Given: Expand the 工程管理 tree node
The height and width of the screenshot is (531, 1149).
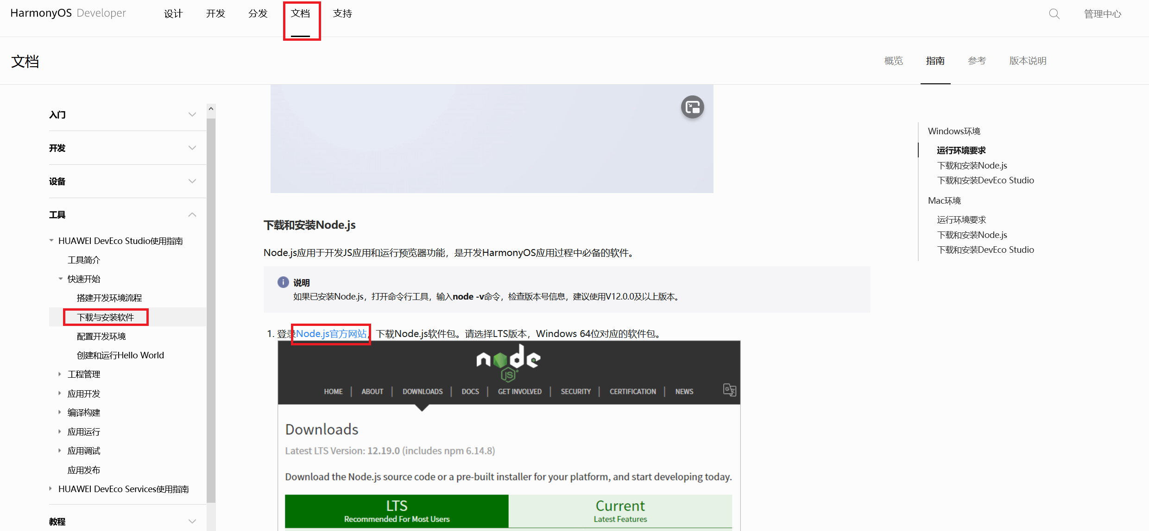Looking at the screenshot, I should click(60, 374).
